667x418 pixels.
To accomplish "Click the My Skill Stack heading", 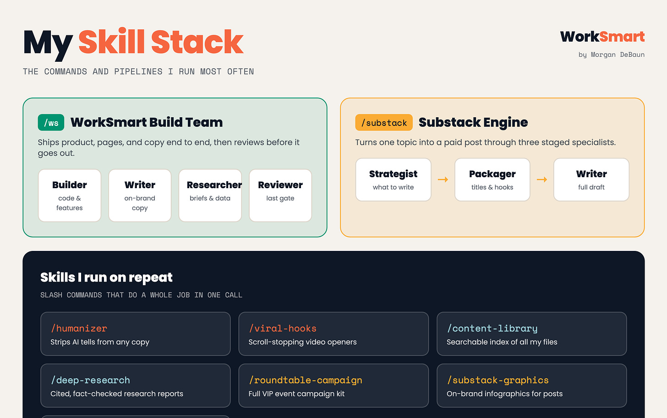I will (x=133, y=43).
